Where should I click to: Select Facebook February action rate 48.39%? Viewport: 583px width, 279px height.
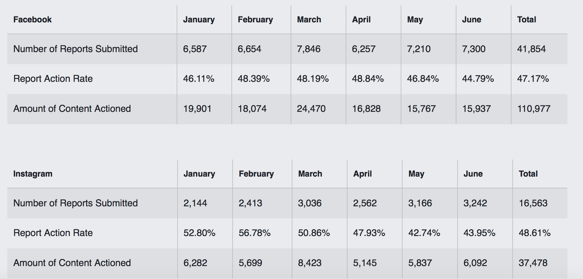click(254, 79)
